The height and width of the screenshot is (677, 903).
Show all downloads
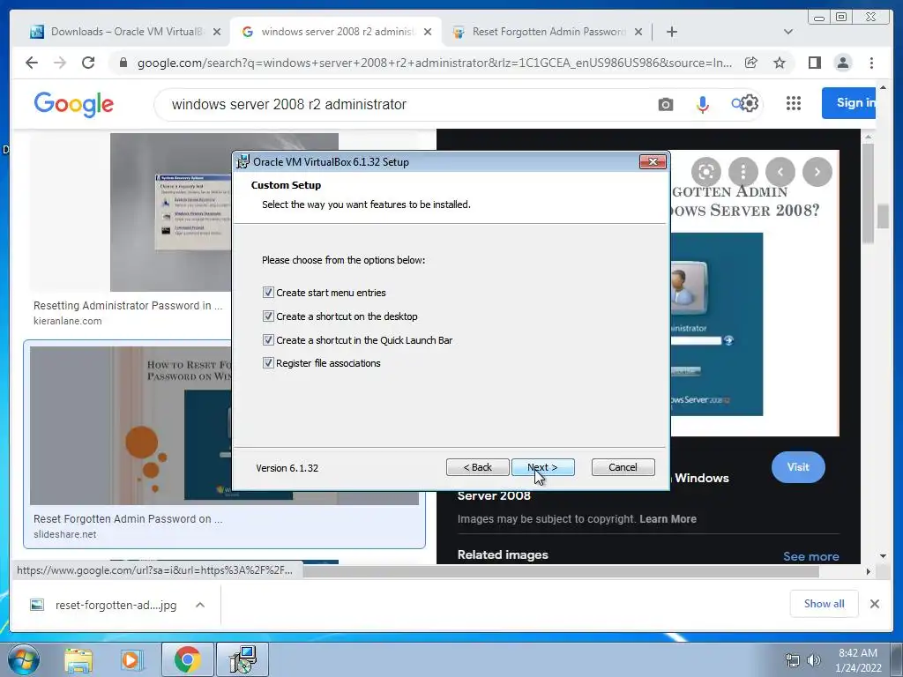point(825,603)
